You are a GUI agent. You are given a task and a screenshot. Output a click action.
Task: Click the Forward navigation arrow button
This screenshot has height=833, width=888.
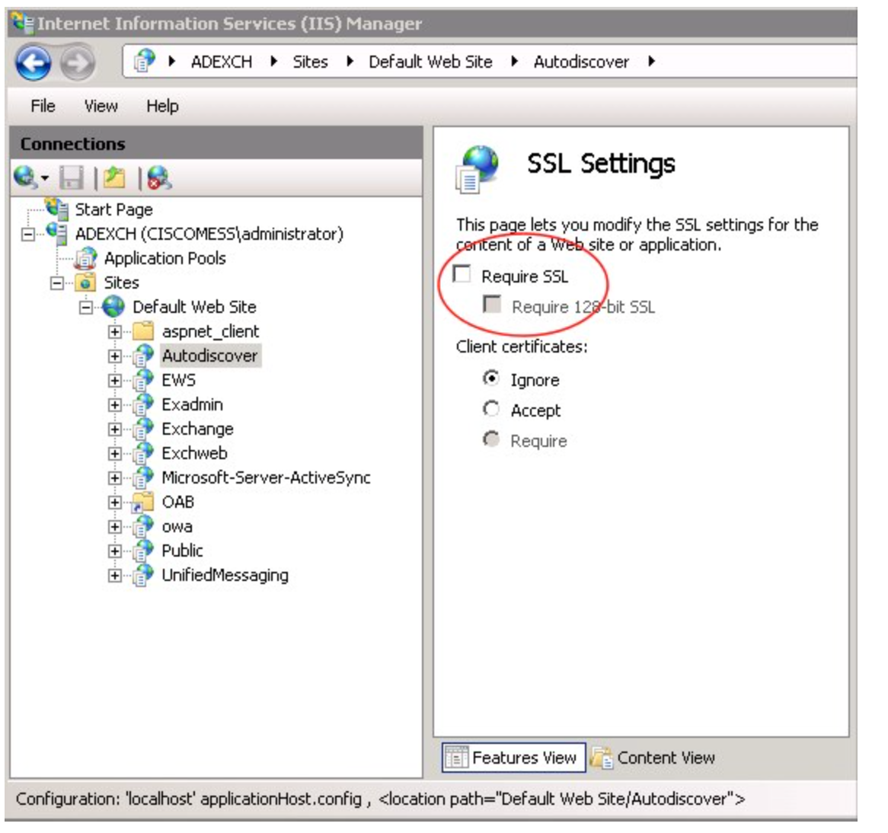(78, 63)
